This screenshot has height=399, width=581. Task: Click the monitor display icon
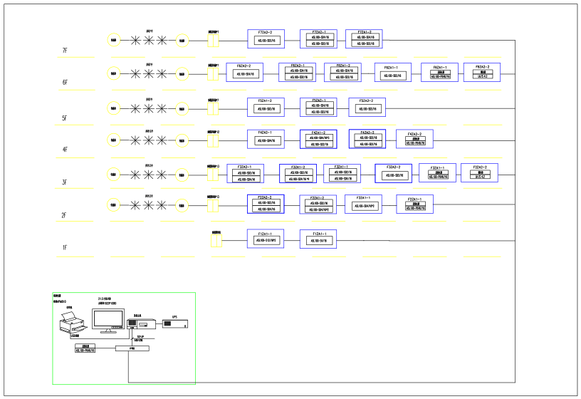coord(108,321)
